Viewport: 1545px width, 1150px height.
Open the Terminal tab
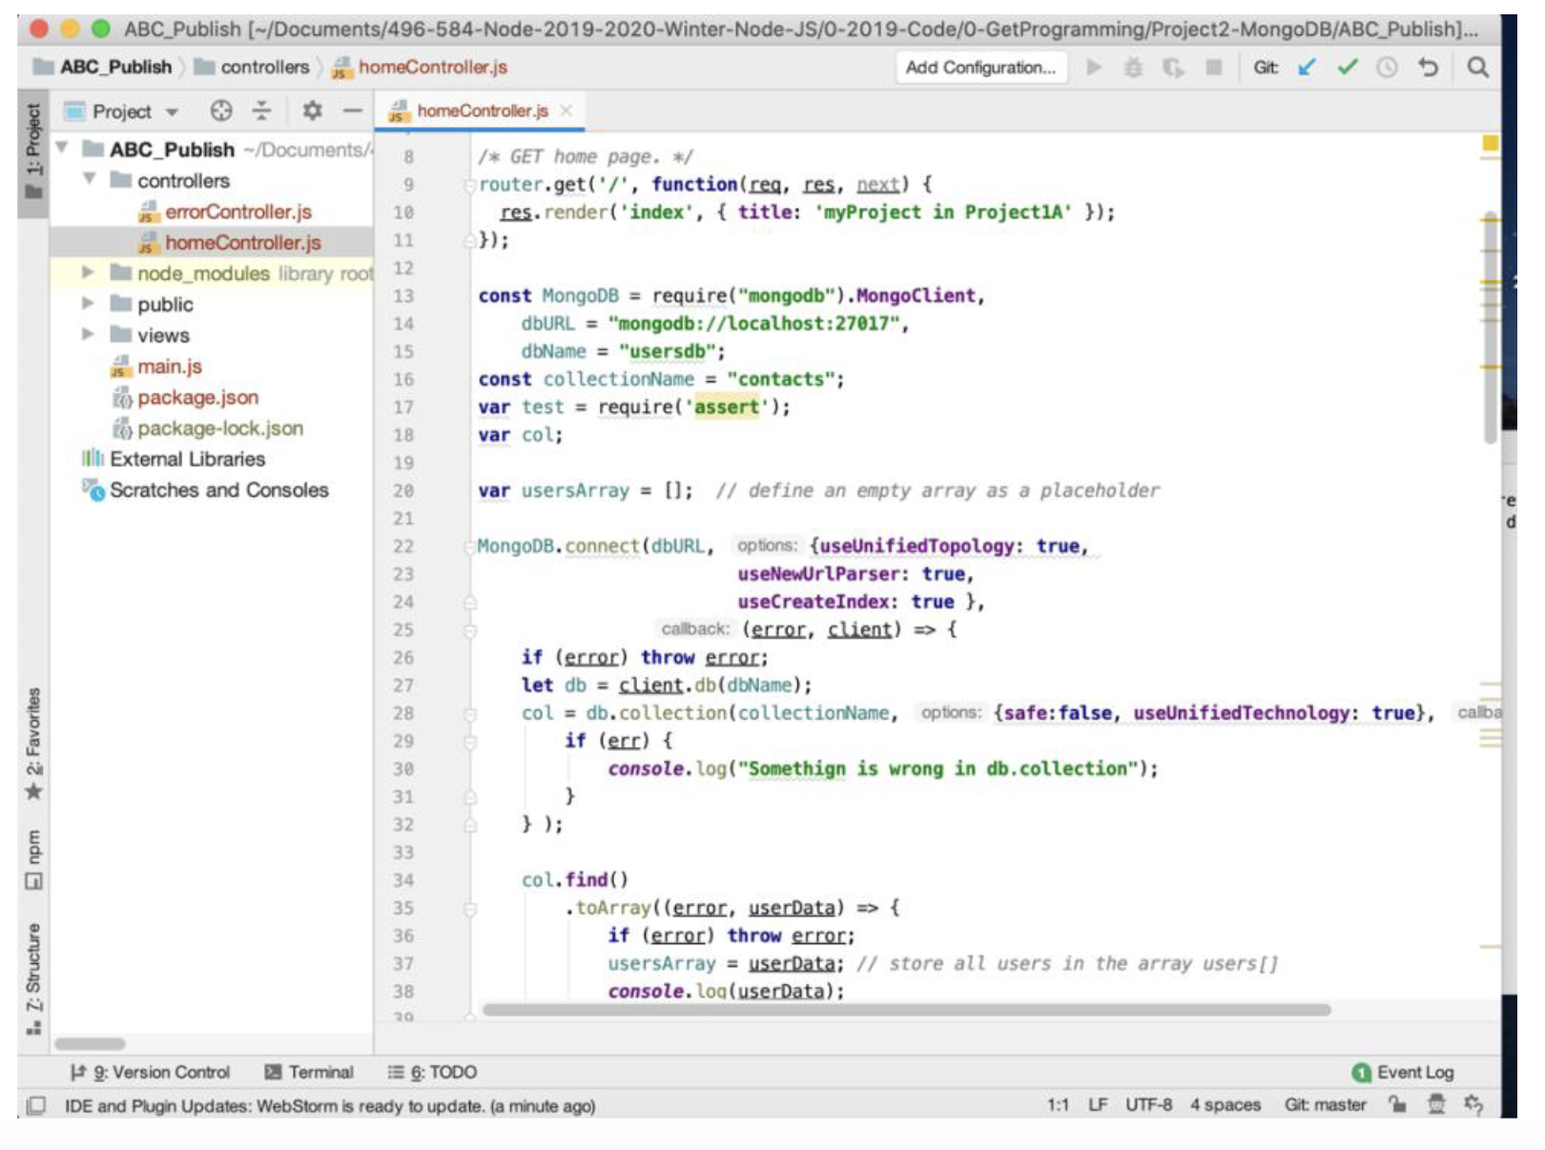(x=309, y=1072)
